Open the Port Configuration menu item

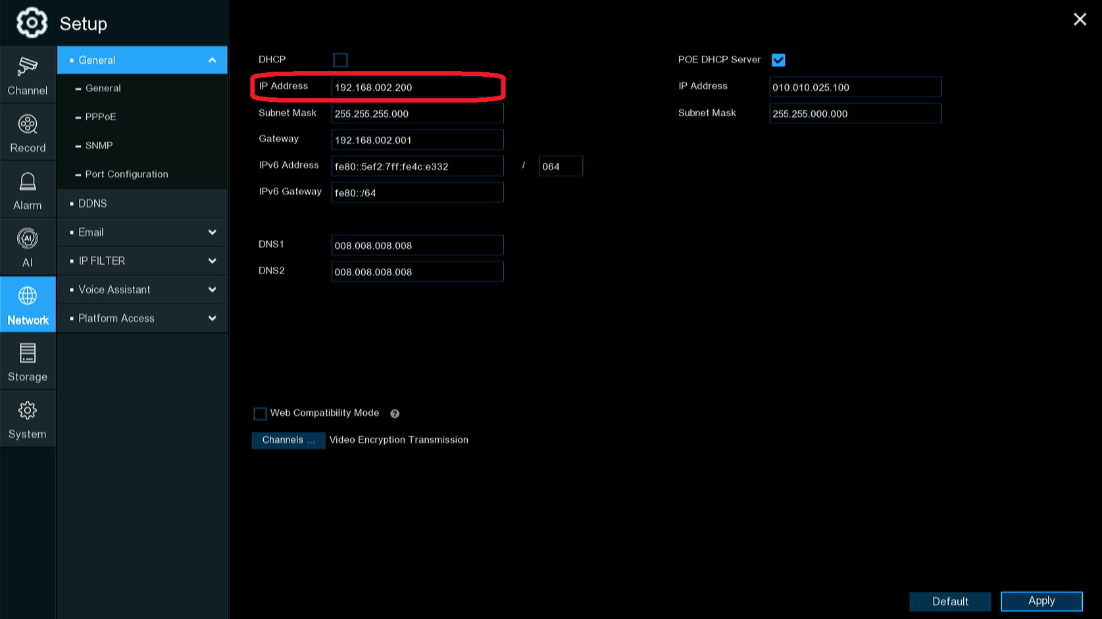pos(126,174)
